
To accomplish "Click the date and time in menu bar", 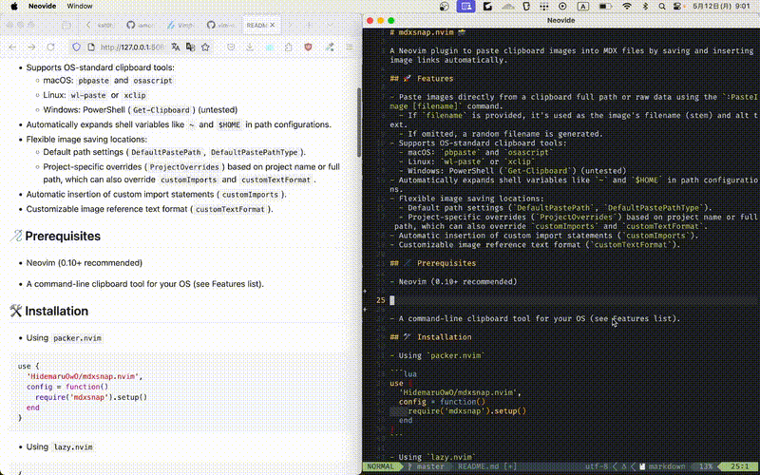I will click(x=721, y=6).
